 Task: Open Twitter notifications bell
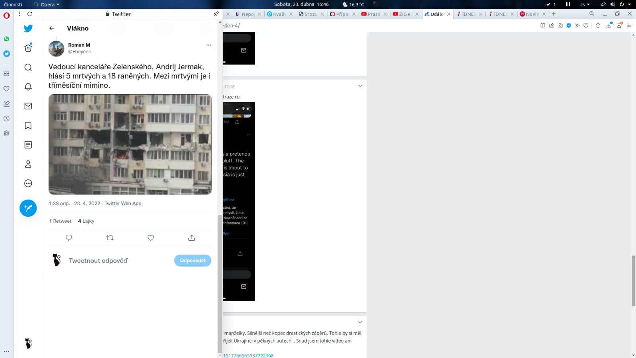(x=28, y=87)
